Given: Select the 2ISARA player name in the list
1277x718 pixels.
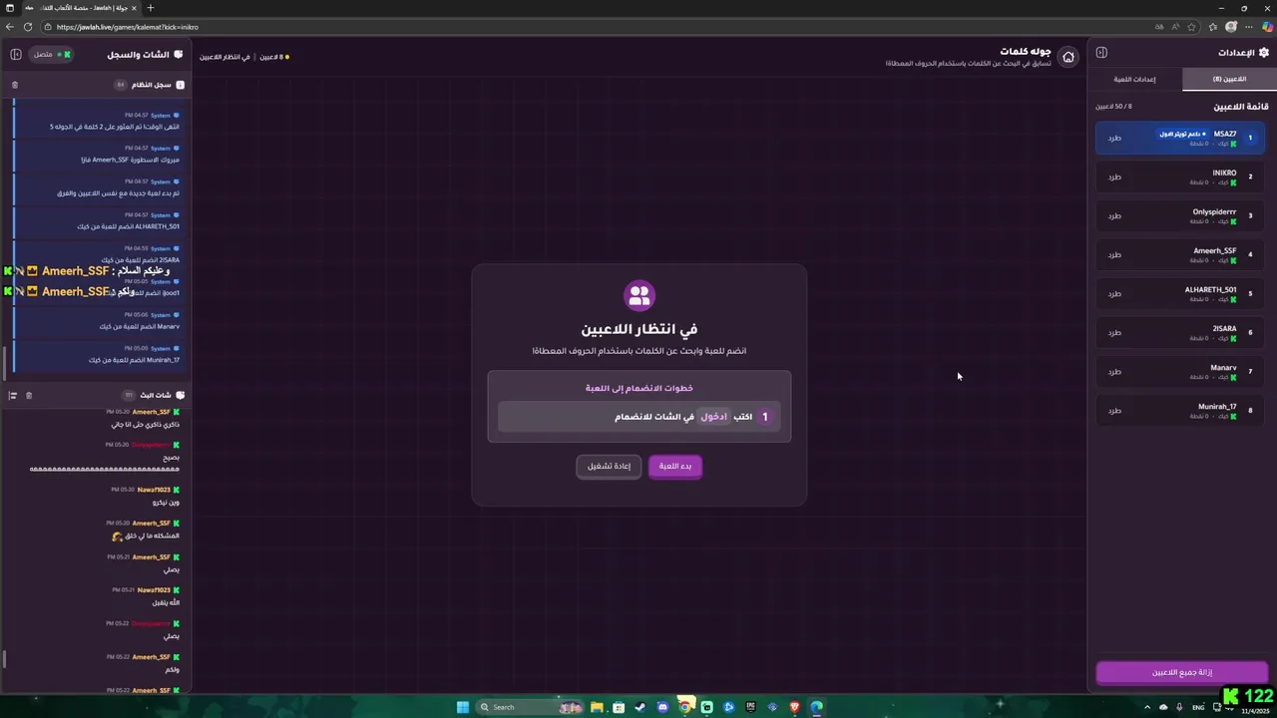Looking at the screenshot, I should [1224, 328].
